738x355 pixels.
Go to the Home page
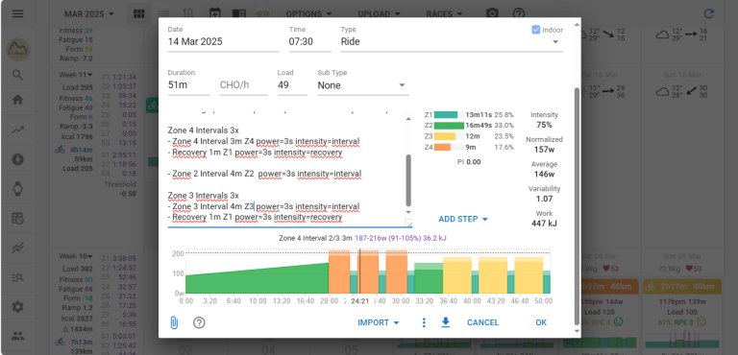point(17,100)
